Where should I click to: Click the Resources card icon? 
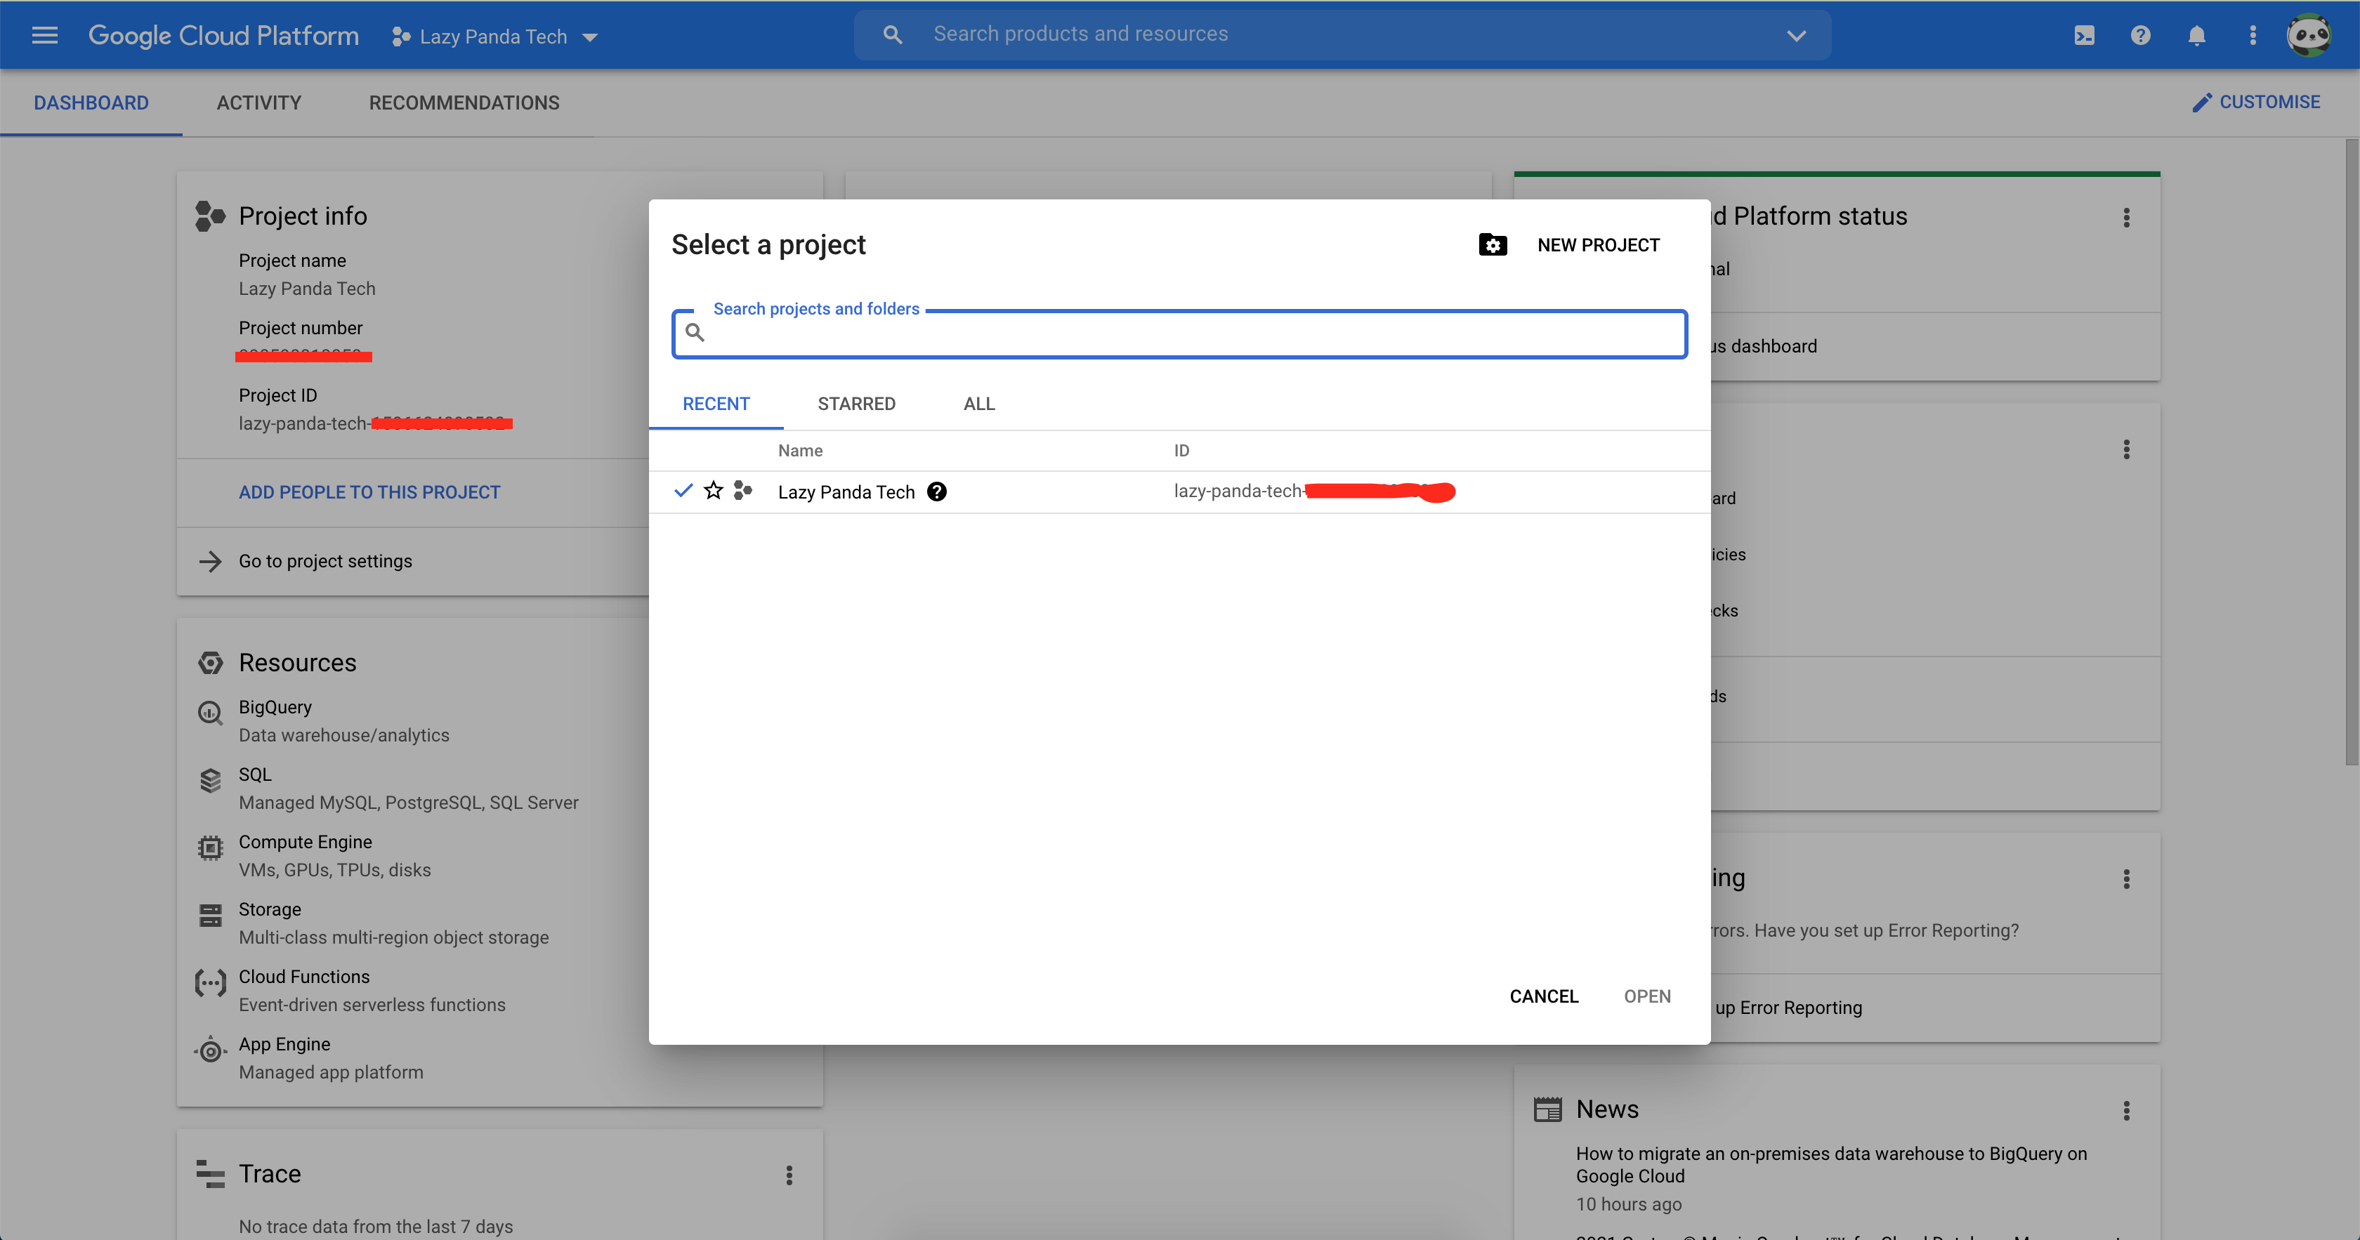(x=211, y=663)
